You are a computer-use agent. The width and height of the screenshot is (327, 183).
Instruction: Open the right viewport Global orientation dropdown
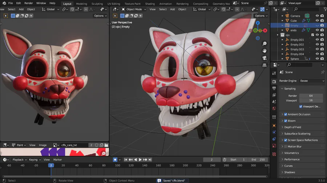202,9
